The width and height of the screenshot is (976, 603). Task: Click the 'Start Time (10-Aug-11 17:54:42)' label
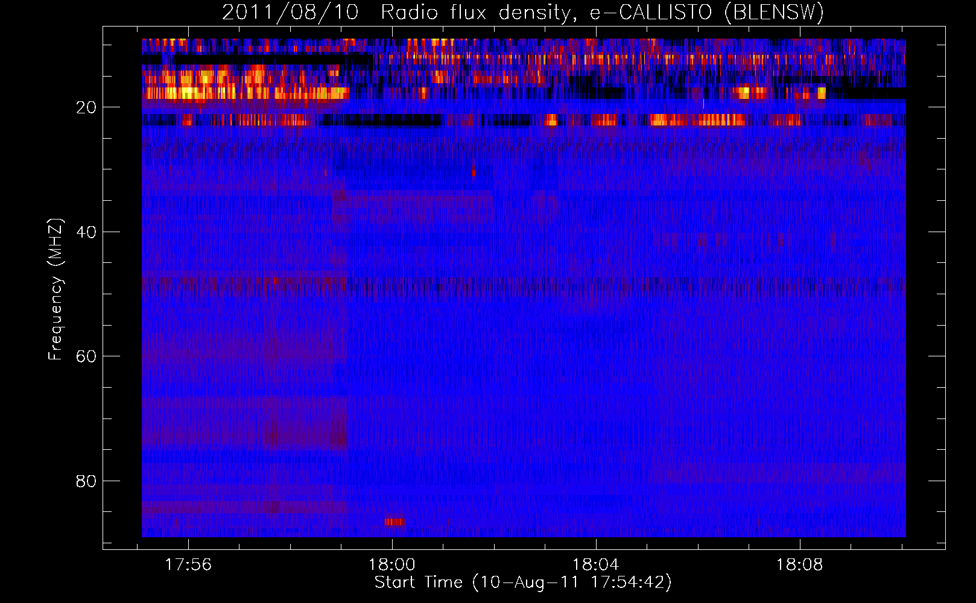[x=523, y=582]
